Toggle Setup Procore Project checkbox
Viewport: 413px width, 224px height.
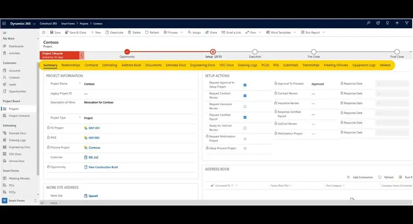tap(245, 149)
